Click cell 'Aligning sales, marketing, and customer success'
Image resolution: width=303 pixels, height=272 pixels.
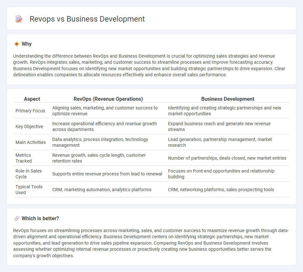click(x=108, y=111)
